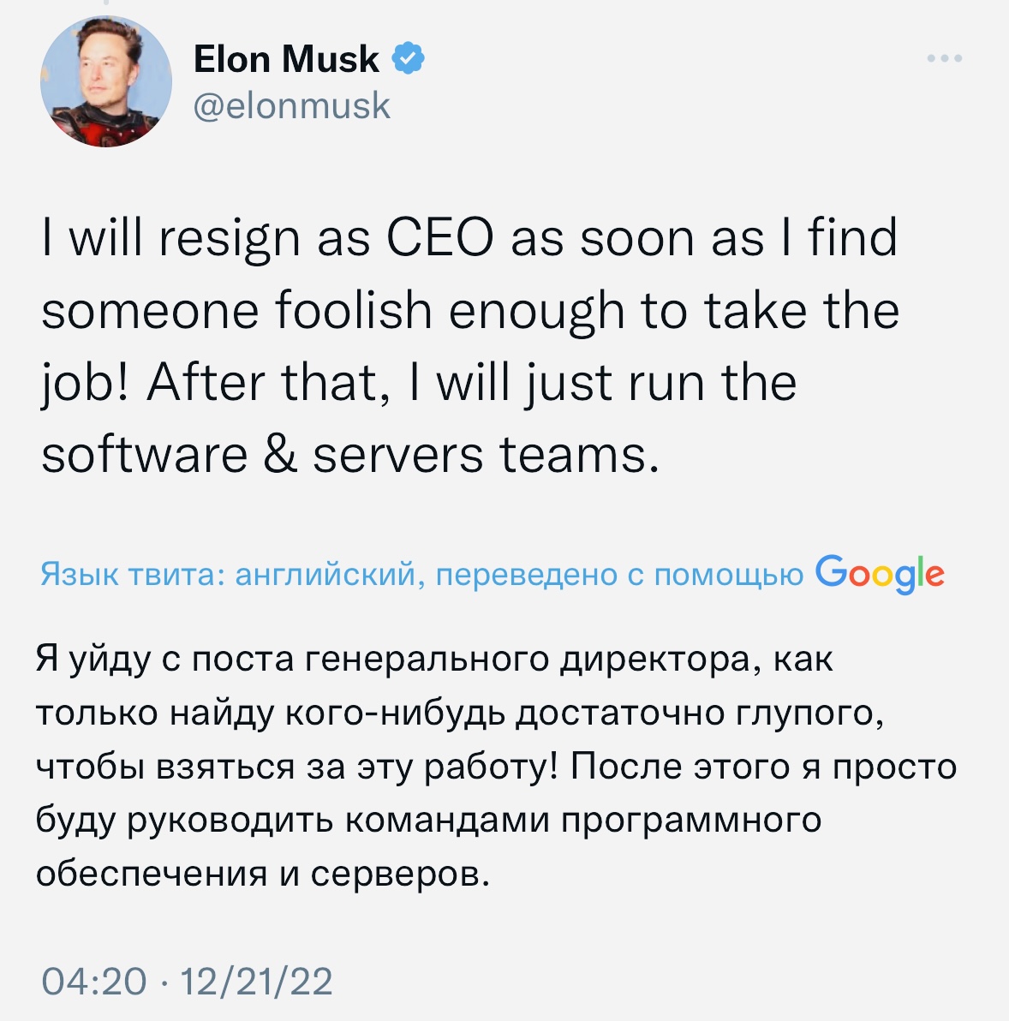Click the "Elon Musk" display name
This screenshot has height=1021, width=1009.
pos(286,59)
